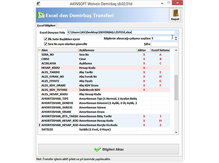Select Excel column cell M for Amortisman Hesap Kodu

(x=160, y=121)
